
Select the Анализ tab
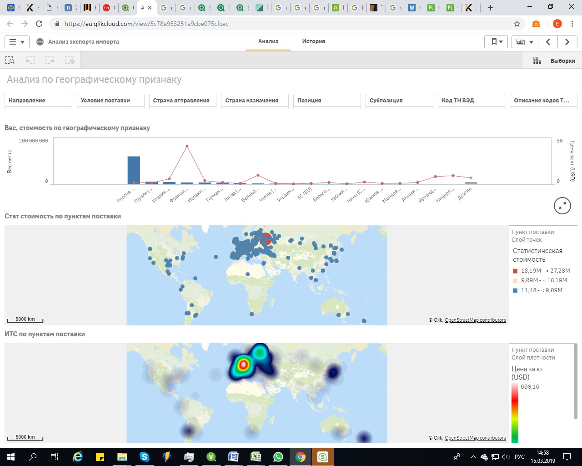coord(268,41)
